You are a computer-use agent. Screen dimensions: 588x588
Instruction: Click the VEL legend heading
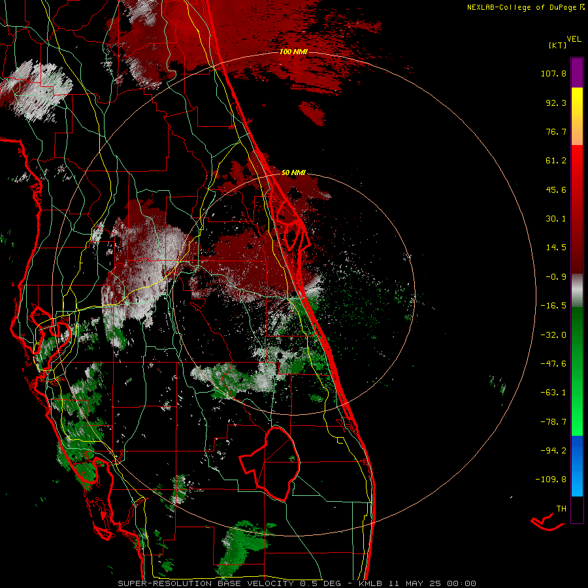(x=574, y=39)
